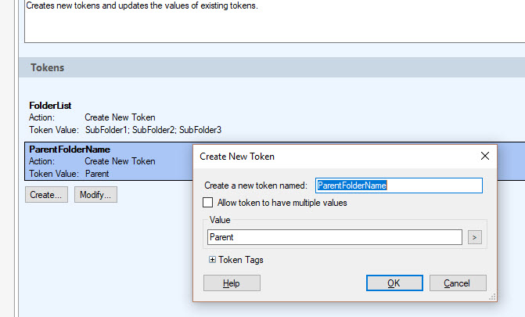Click the token picker arrow beside Value field
This screenshot has width=525, height=317.
(x=474, y=236)
